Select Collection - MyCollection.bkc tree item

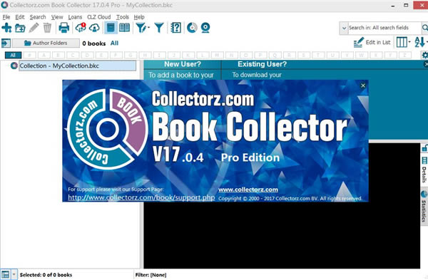(x=77, y=66)
